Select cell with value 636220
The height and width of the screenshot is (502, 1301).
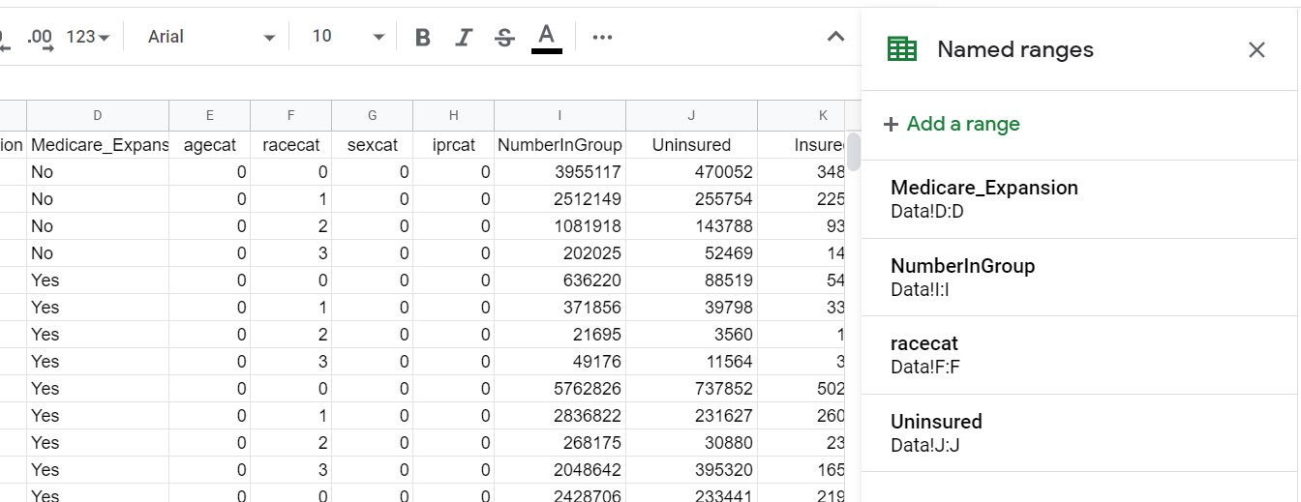click(x=560, y=281)
